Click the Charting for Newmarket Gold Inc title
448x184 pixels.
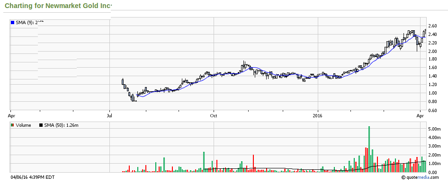(58, 6)
